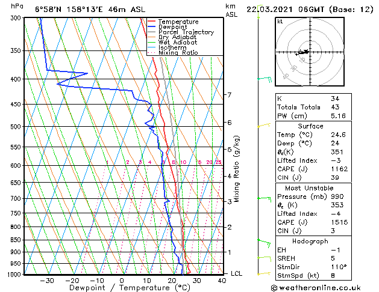Click the red Temperature legend line sample

coord(151,22)
